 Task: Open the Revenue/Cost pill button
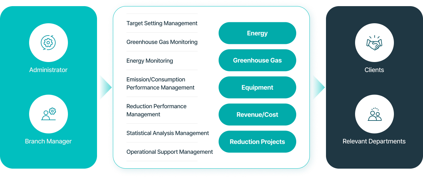[257, 115]
